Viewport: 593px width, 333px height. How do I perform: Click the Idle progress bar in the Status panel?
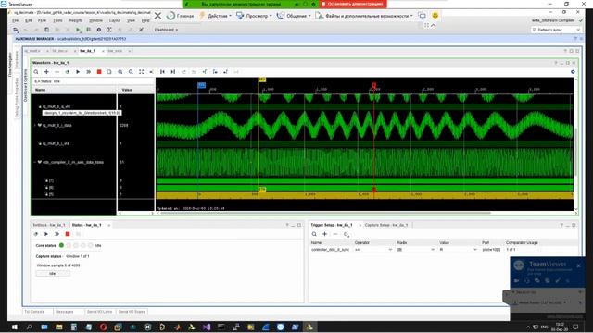point(53,274)
